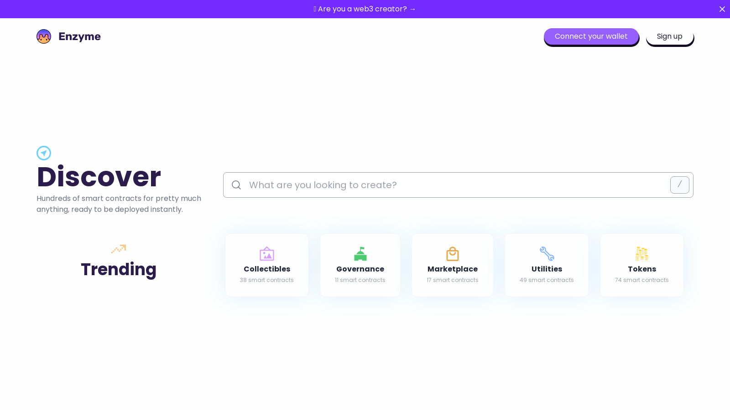
Task: Open the Utilities category title
Action: click(x=547, y=269)
